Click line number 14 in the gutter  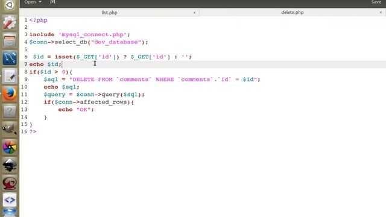click(x=24, y=117)
